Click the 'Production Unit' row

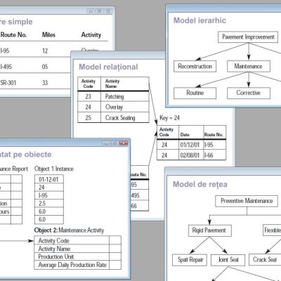pyautogui.click(x=77, y=256)
